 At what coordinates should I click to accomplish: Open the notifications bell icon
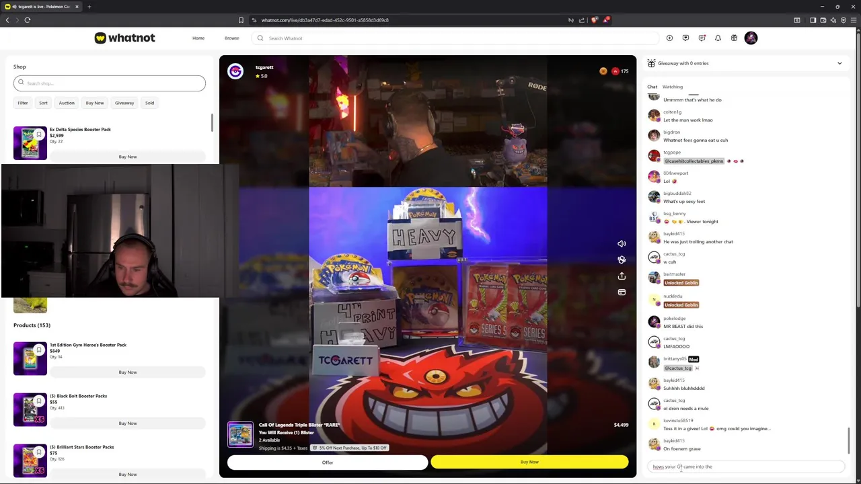click(x=718, y=38)
